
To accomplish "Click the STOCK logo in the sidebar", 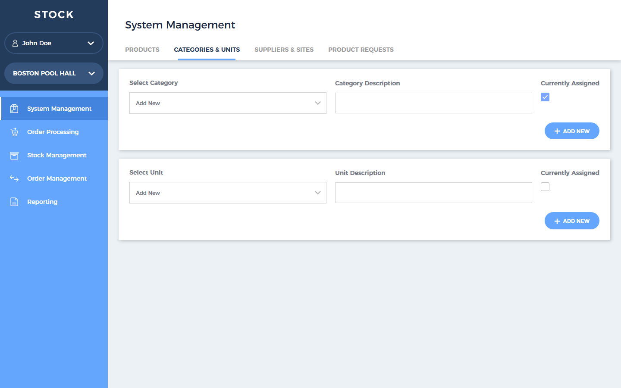I will pyautogui.click(x=54, y=15).
